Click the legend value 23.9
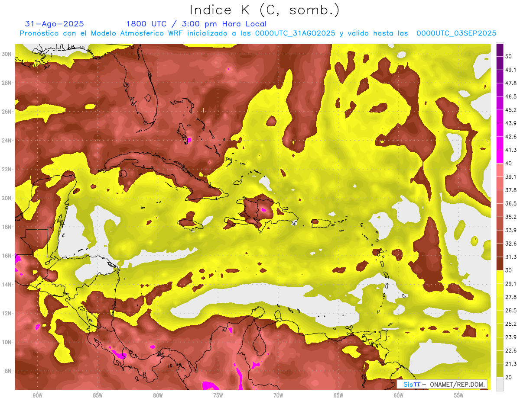 coord(510,337)
